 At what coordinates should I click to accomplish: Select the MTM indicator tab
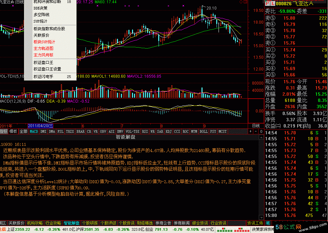coord(194,131)
